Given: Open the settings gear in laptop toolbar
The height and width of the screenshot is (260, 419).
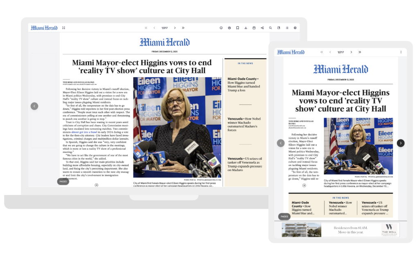Looking at the screenshot, I should (295, 28).
